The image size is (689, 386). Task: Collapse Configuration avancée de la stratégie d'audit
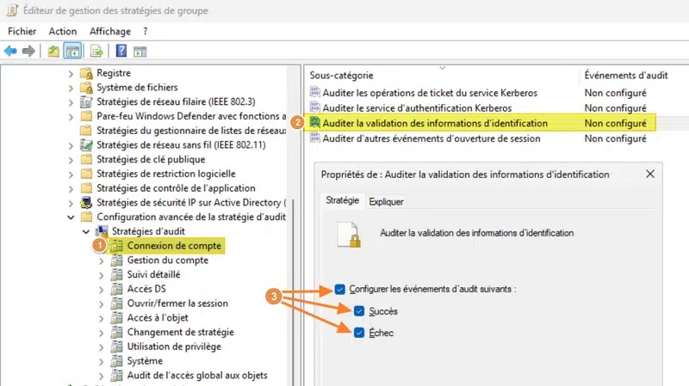71,218
